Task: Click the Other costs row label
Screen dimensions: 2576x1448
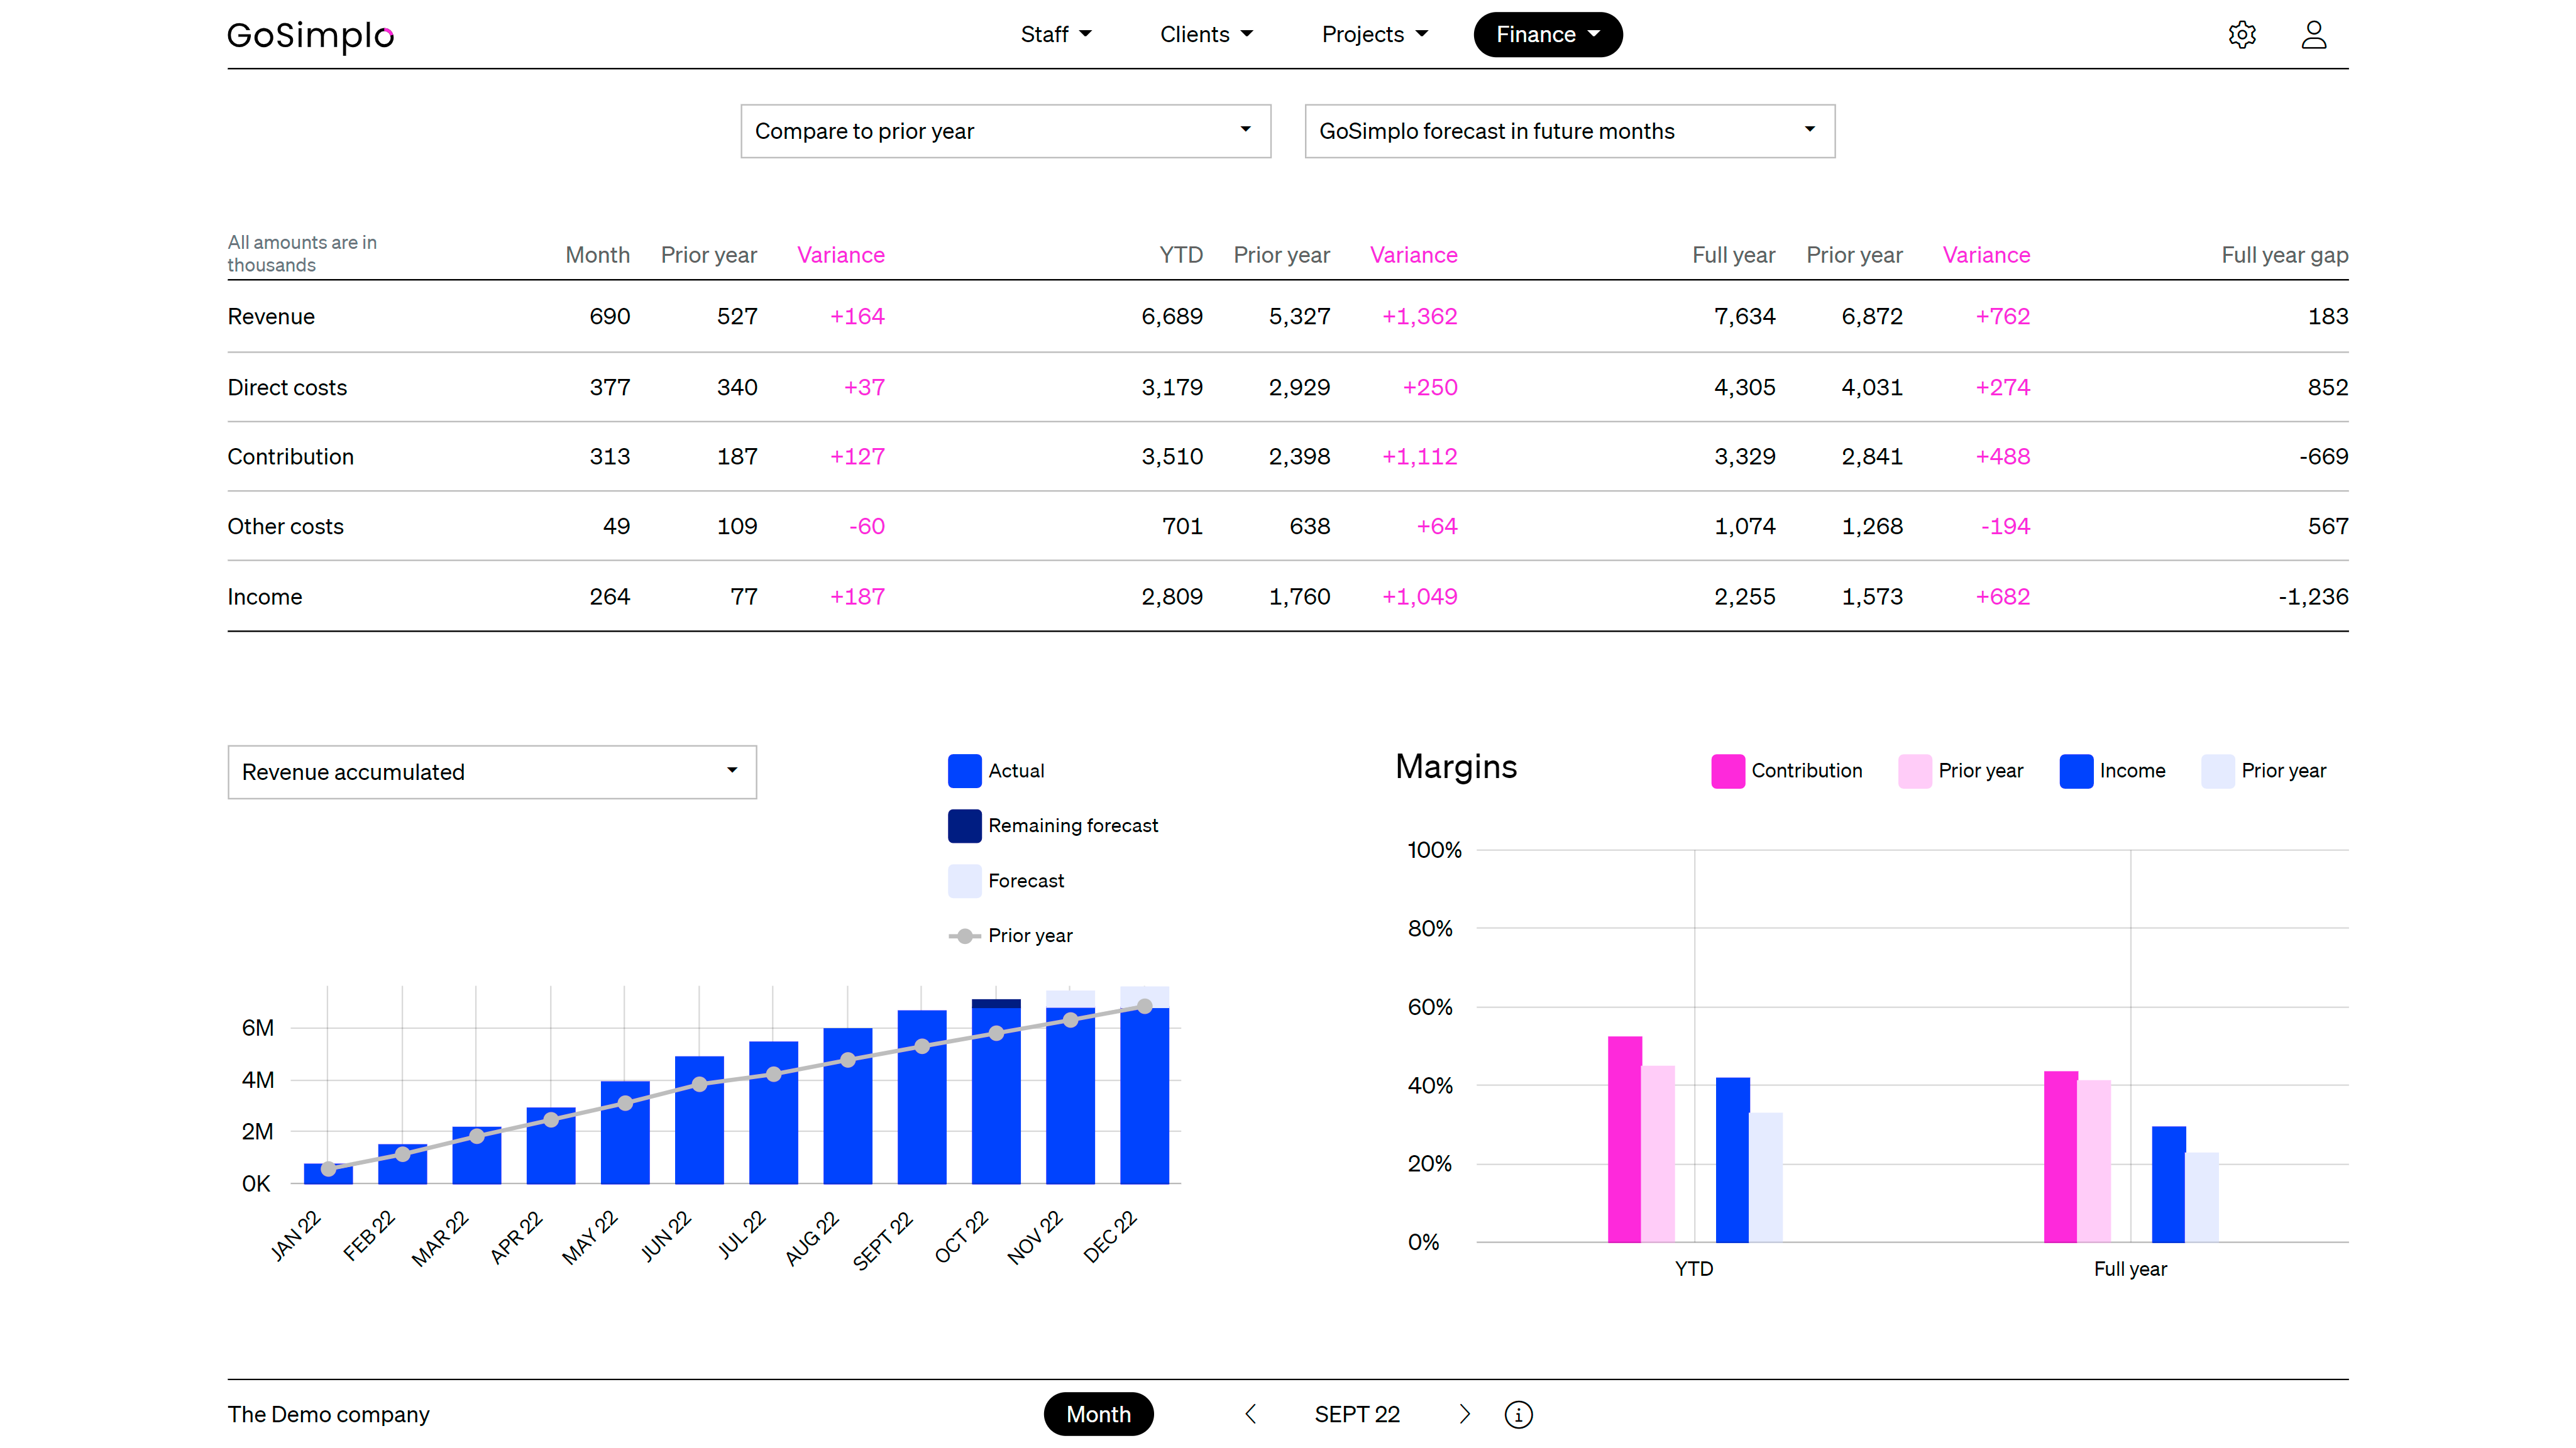Action: click(x=285, y=526)
